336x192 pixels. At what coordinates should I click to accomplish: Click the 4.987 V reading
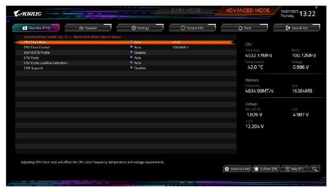coord(301,115)
